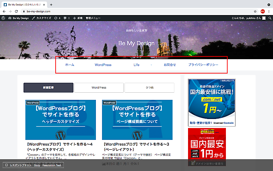273x171 pixels.
Task: Open プライバシーポリシー navigation item
Action: [x=203, y=65]
